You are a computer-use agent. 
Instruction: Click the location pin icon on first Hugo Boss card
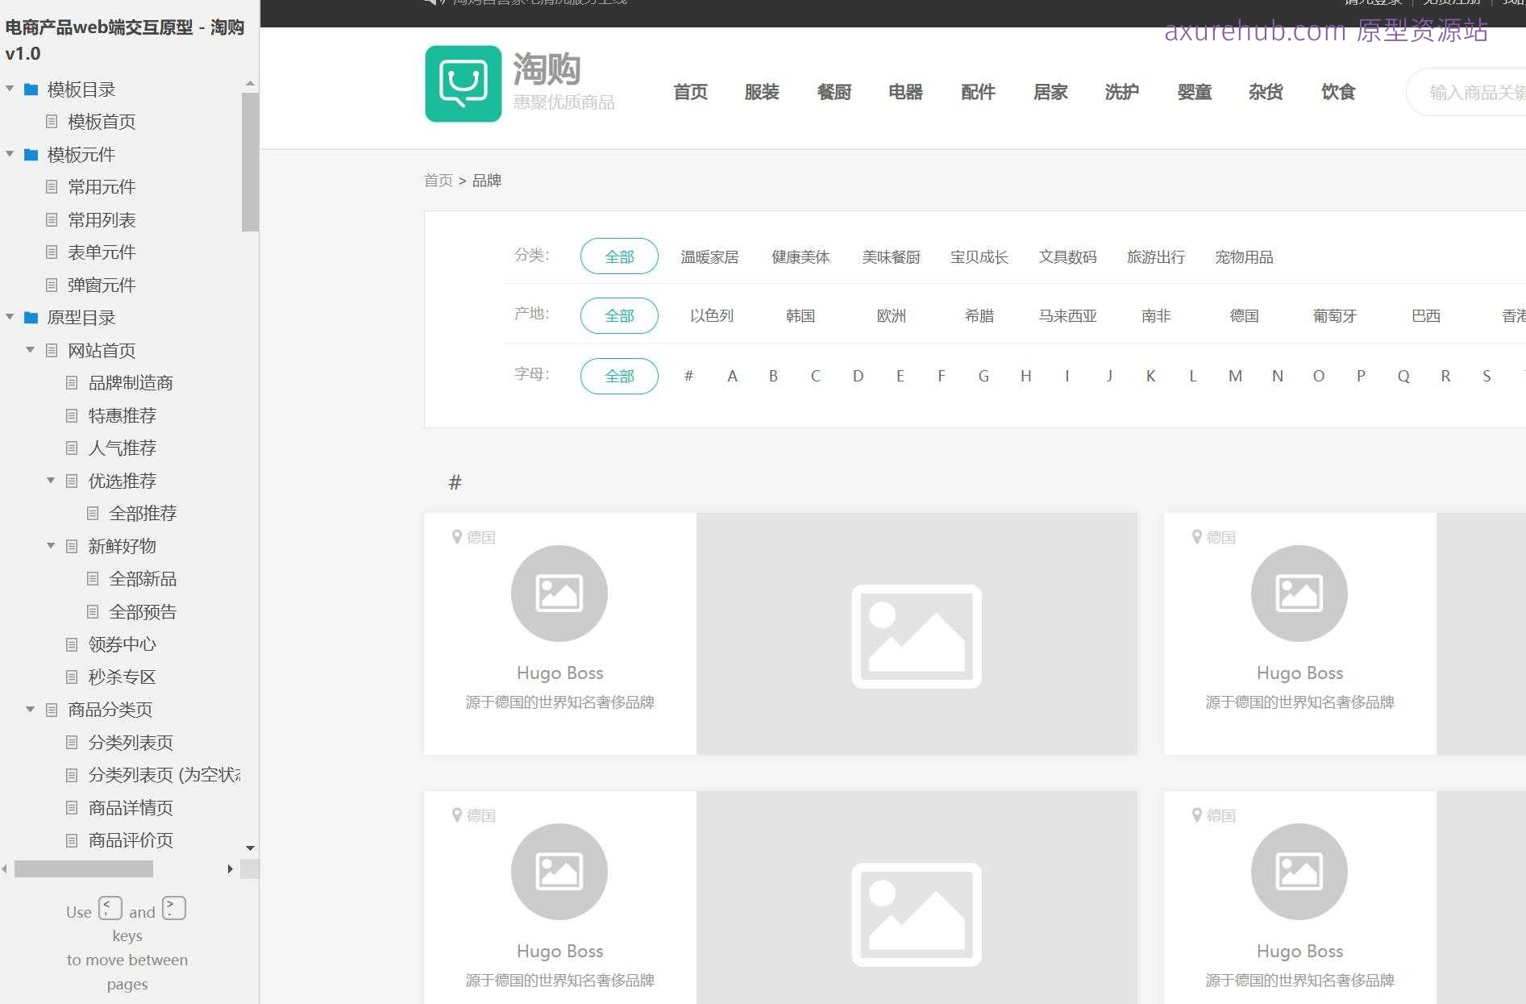pyautogui.click(x=457, y=537)
